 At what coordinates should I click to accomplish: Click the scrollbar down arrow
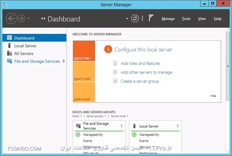point(228,152)
